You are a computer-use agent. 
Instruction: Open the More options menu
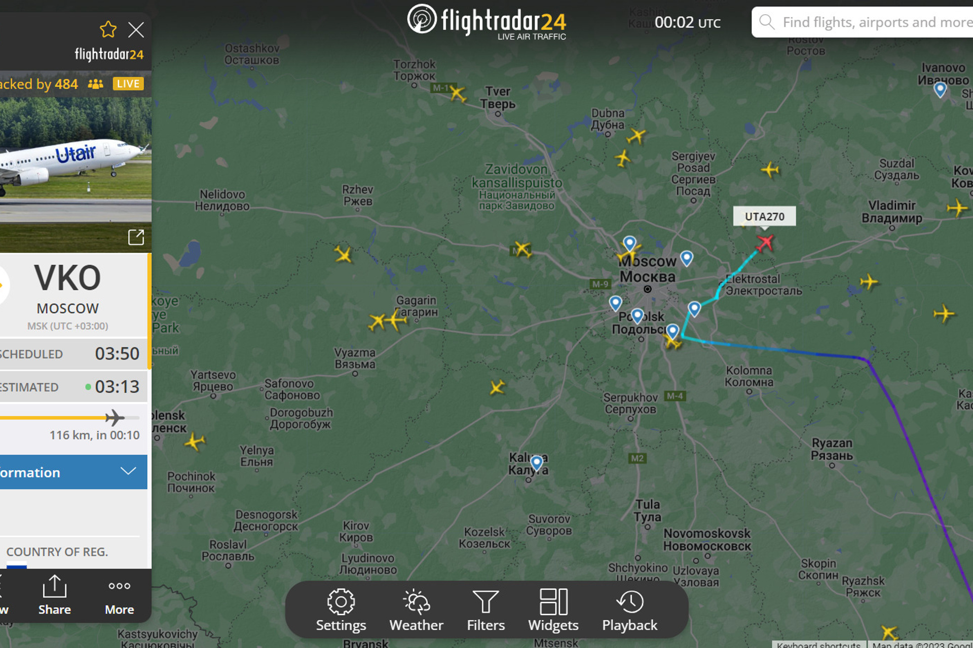click(x=120, y=595)
